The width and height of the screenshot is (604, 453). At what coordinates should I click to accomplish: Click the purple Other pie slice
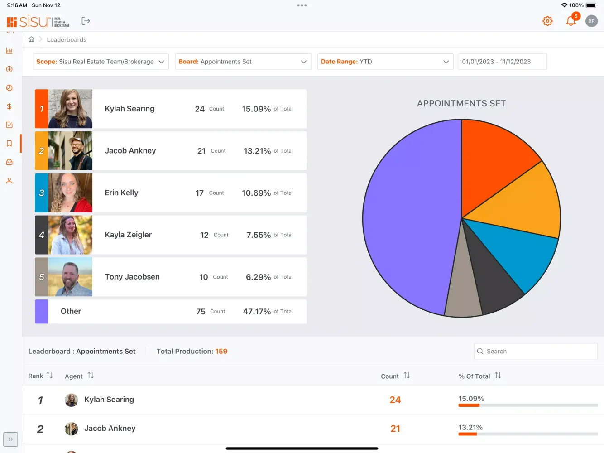(x=407, y=217)
